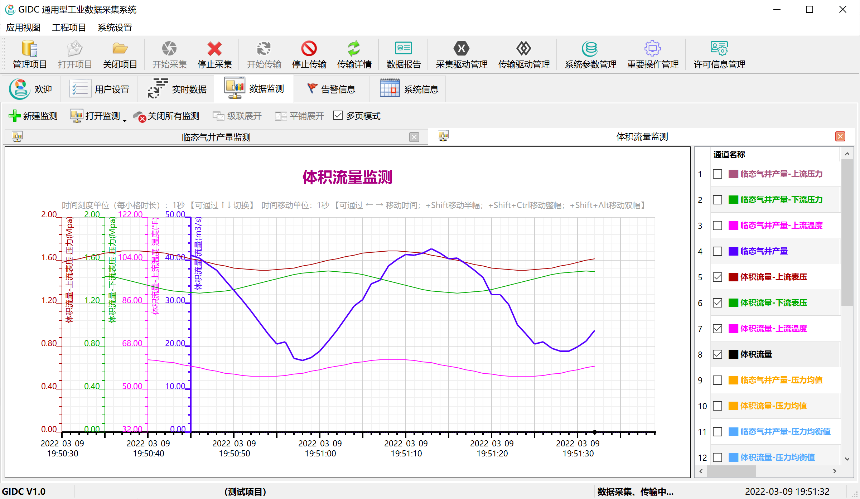Toggle 多页模式 checkbox
Image resolution: width=860 pixels, height=499 pixels.
[338, 115]
